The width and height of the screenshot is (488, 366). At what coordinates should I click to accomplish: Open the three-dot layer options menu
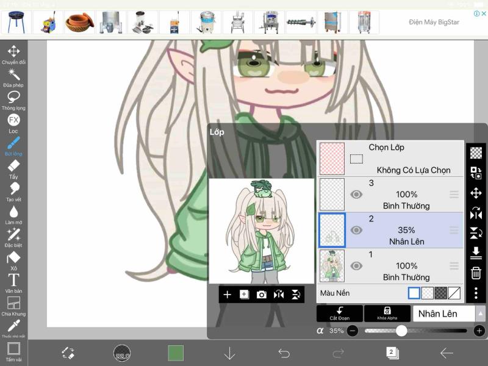pos(476,293)
